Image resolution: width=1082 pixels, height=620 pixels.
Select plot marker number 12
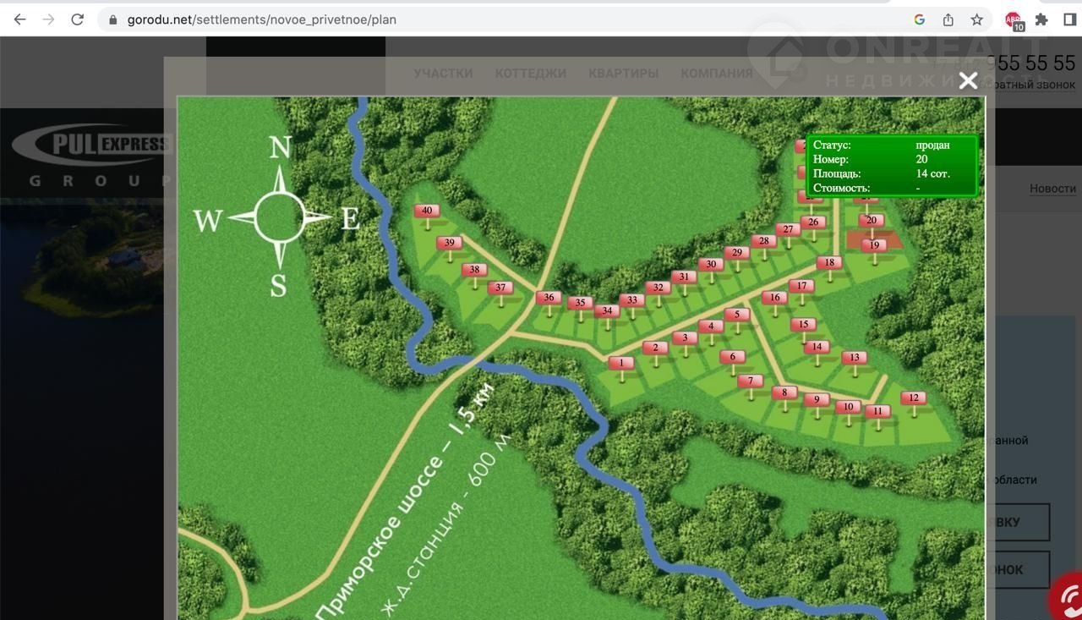(x=913, y=399)
